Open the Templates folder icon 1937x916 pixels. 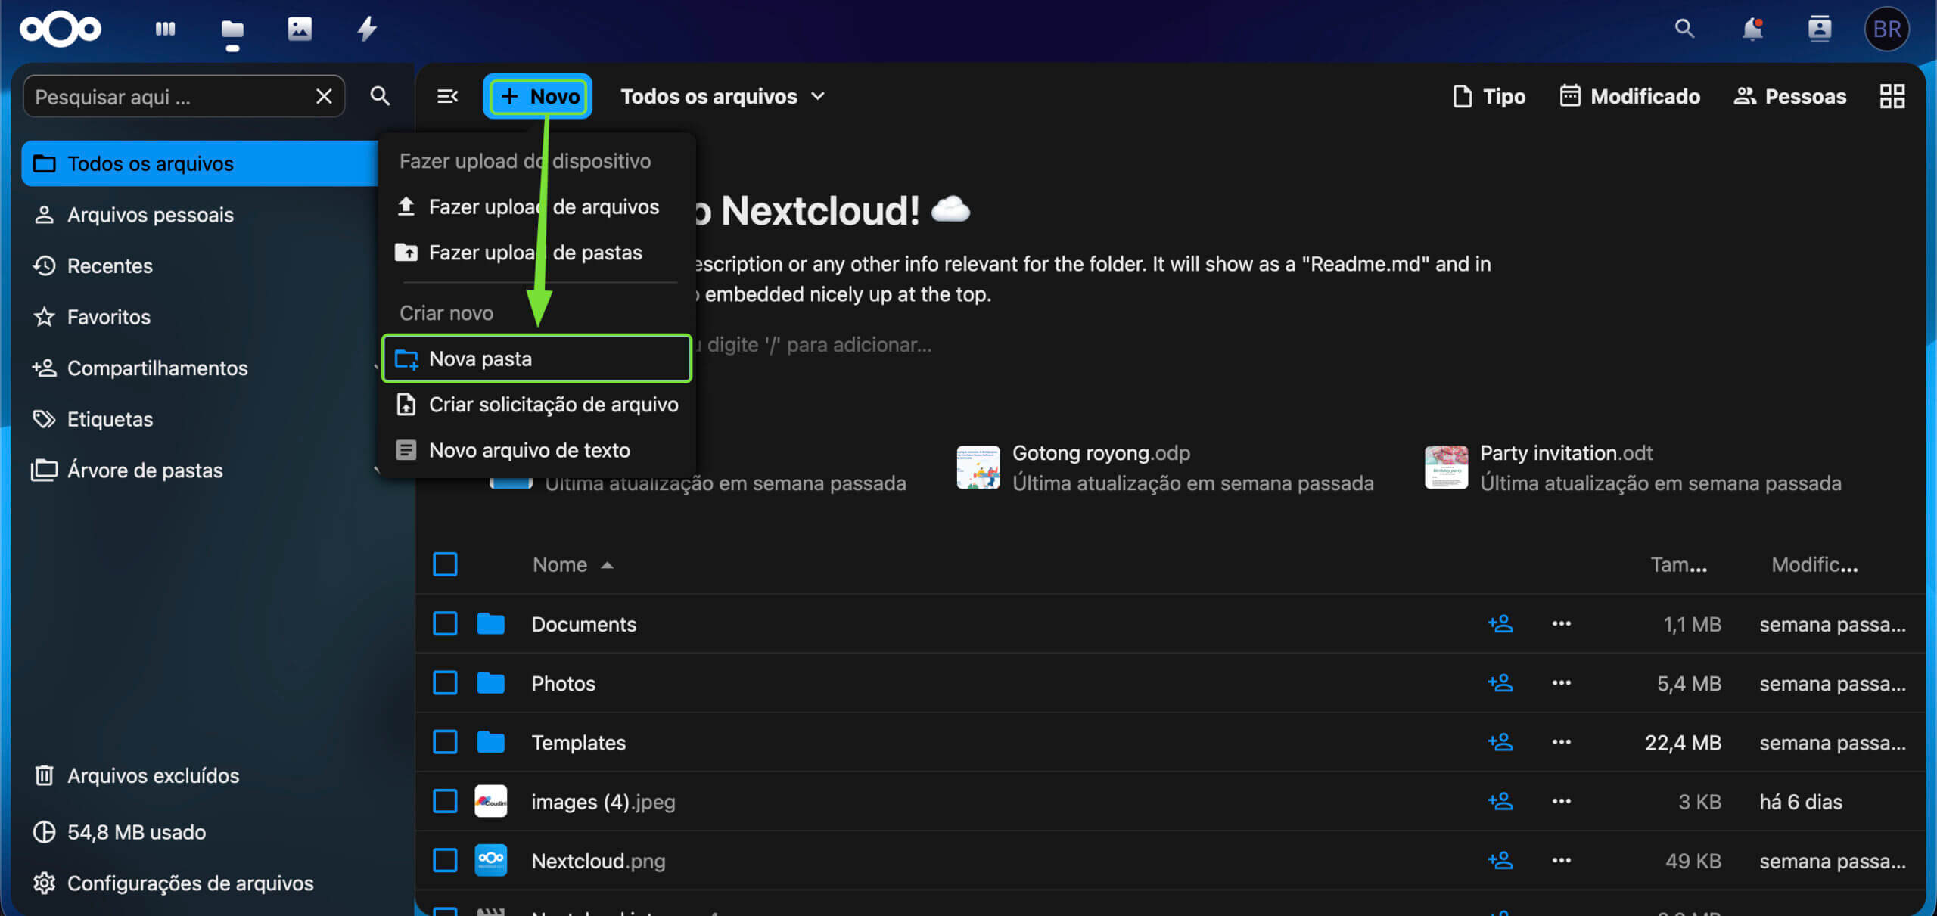click(x=491, y=742)
